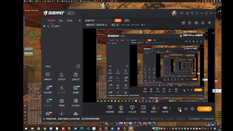Viewport: 233px width, 131px height.
Task: Open VS Code from taskbar
Action: click(88, 128)
